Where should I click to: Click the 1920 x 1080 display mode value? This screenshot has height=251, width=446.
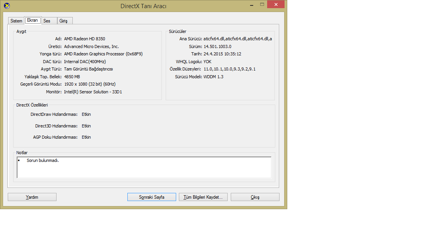pos(90,84)
